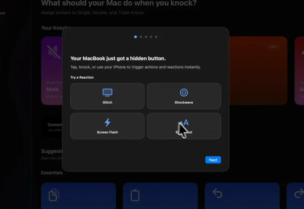Try the Glitch reaction
304x209 pixels.
(x=107, y=96)
